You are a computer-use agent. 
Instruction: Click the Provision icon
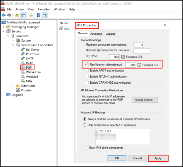click(x=18, y=90)
